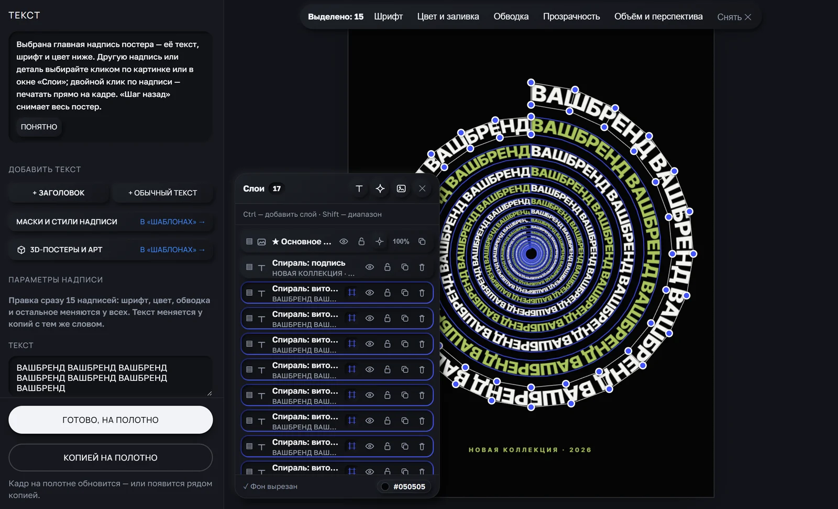The height and width of the screenshot is (509, 838).
Task: Click ГОТОВО, НА ПОЛОТНО button
Action: click(x=111, y=420)
